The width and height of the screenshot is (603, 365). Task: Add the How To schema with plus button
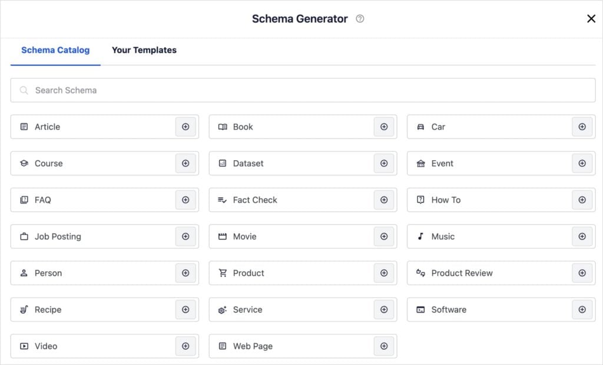[x=582, y=200]
